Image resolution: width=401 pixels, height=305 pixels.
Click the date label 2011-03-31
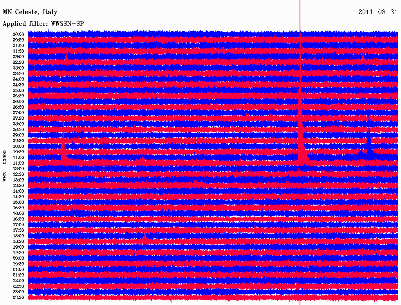coord(378,12)
